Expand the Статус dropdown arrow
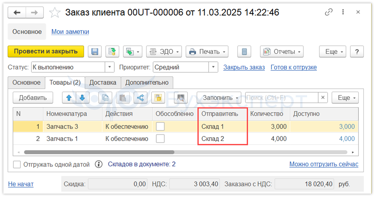Screen dimensions: 375x197 point(109,67)
